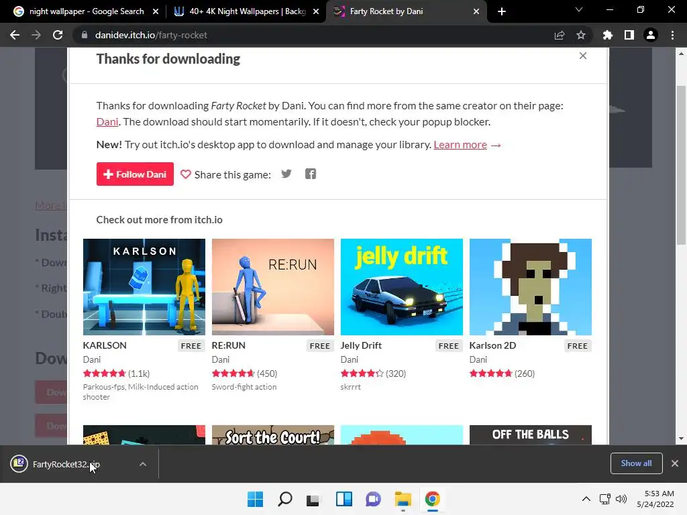
Task: Reload the current page
Action: (x=58, y=35)
